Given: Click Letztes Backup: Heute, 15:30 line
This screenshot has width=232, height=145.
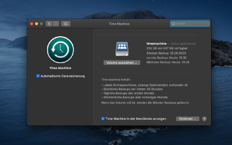Looking at the screenshot, I should coord(166,58).
